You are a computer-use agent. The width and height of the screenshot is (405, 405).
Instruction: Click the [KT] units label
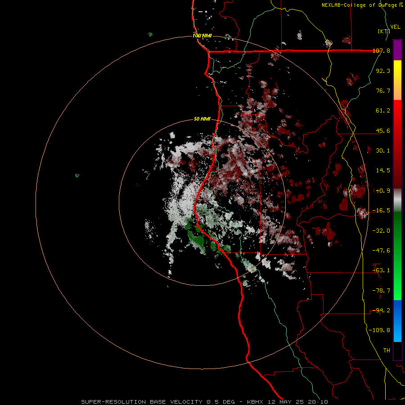point(384,31)
